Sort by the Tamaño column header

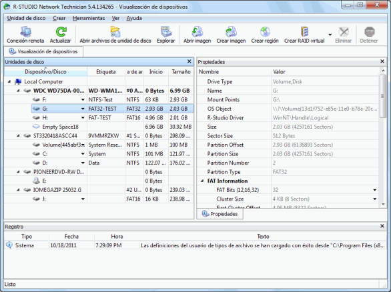tap(181, 72)
